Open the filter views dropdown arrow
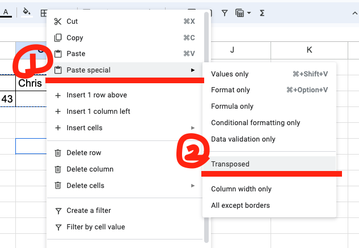The height and width of the screenshot is (248, 359). pos(249,13)
